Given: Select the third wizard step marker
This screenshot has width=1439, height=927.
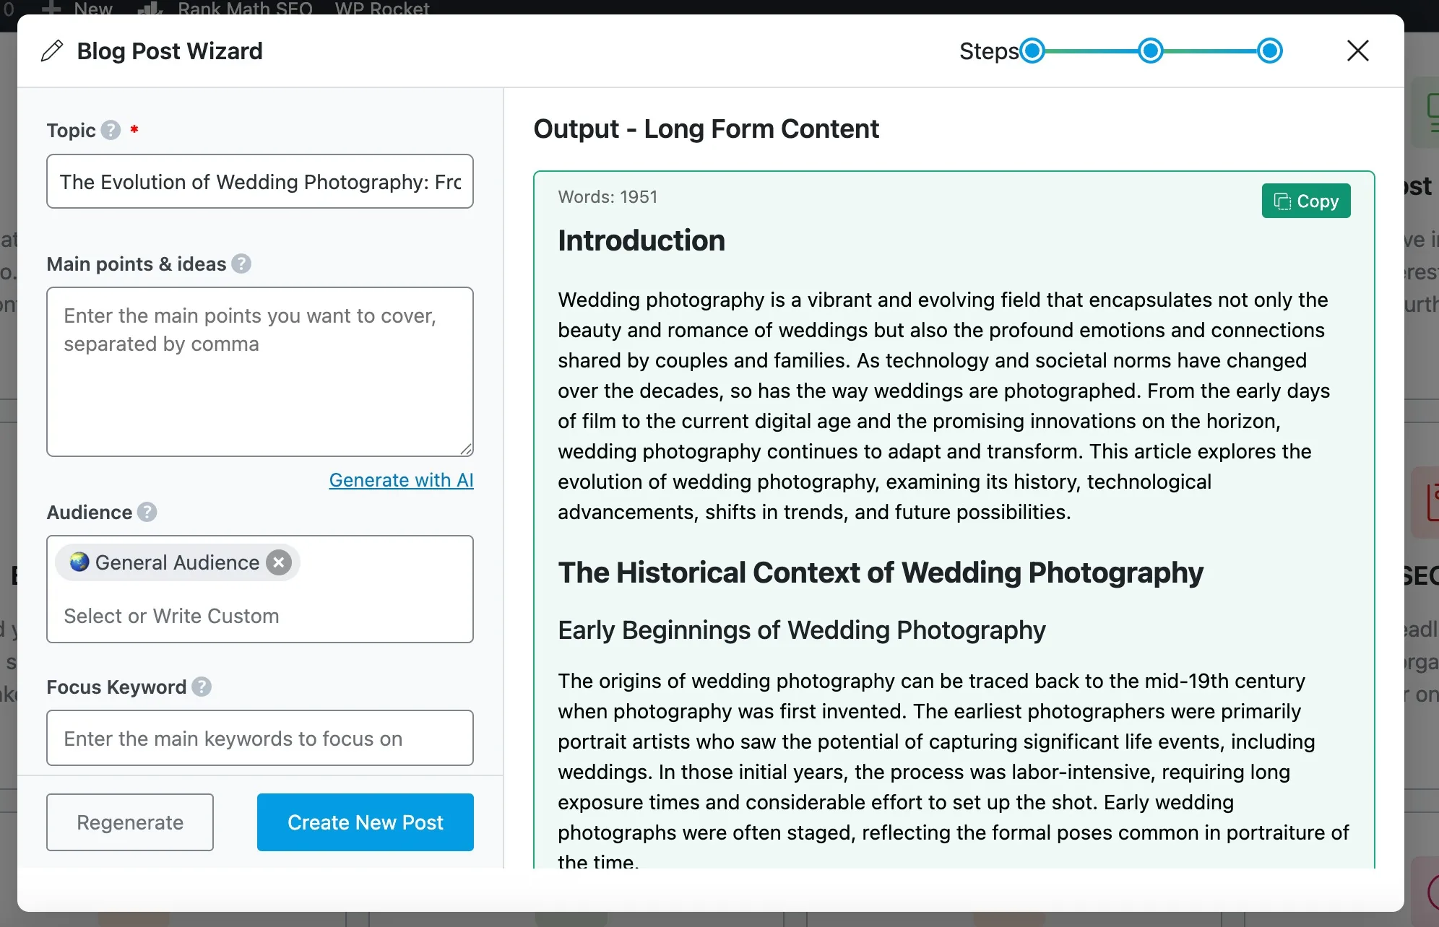Looking at the screenshot, I should pyautogui.click(x=1269, y=51).
